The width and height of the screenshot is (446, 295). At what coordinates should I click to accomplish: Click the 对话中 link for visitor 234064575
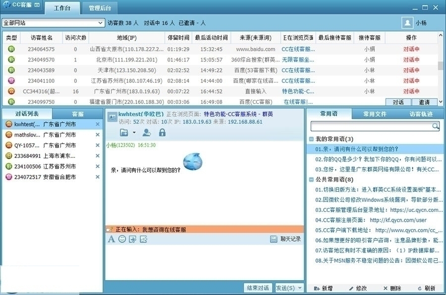(411, 49)
